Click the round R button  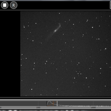[14, 5]
